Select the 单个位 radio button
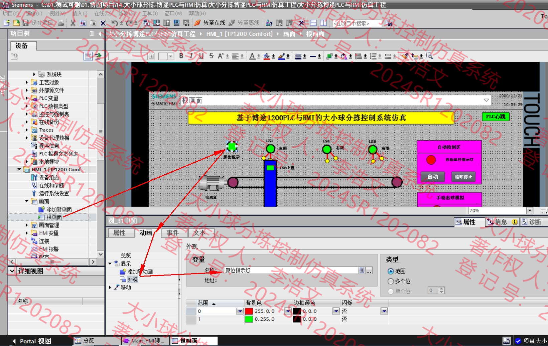The width and height of the screenshot is (548, 346). pos(390,291)
